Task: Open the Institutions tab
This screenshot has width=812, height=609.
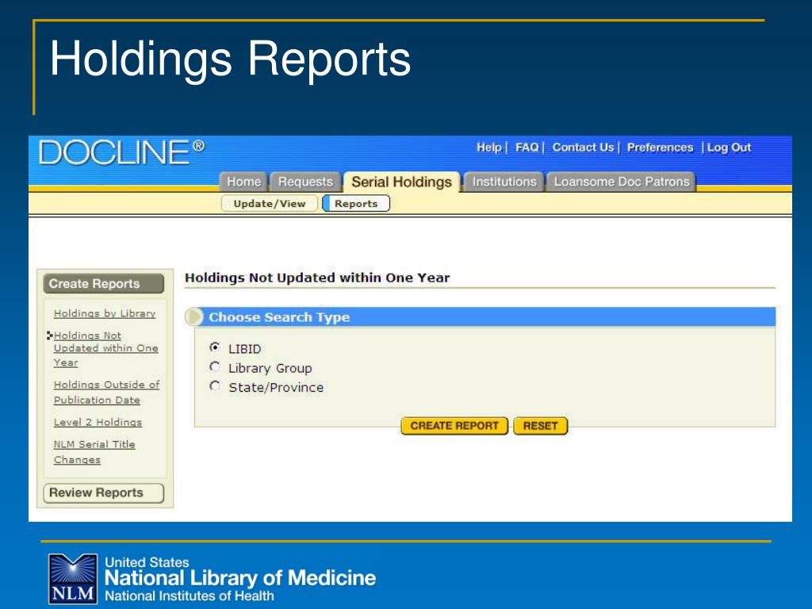Action: (504, 182)
